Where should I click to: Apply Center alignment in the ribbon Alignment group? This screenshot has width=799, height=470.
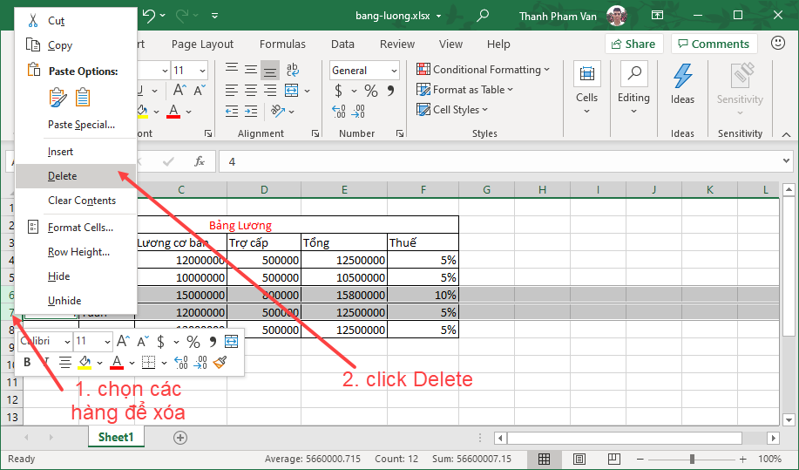click(251, 91)
